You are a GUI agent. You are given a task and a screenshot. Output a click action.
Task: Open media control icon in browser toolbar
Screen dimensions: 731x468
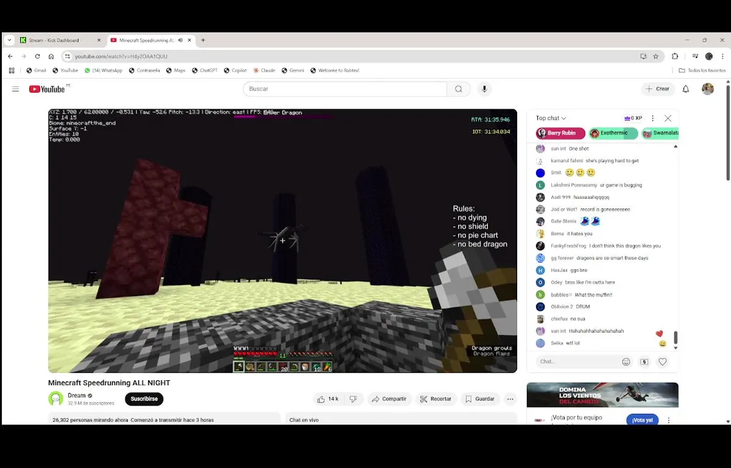[695, 57]
